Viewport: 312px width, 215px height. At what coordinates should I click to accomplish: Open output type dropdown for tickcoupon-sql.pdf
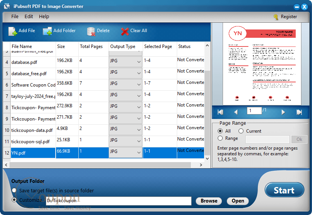pos(126,141)
